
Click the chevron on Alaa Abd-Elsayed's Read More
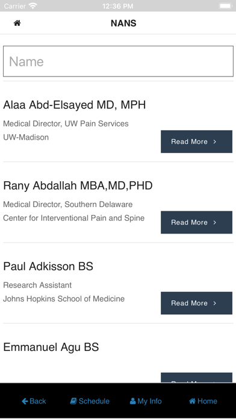point(214,141)
